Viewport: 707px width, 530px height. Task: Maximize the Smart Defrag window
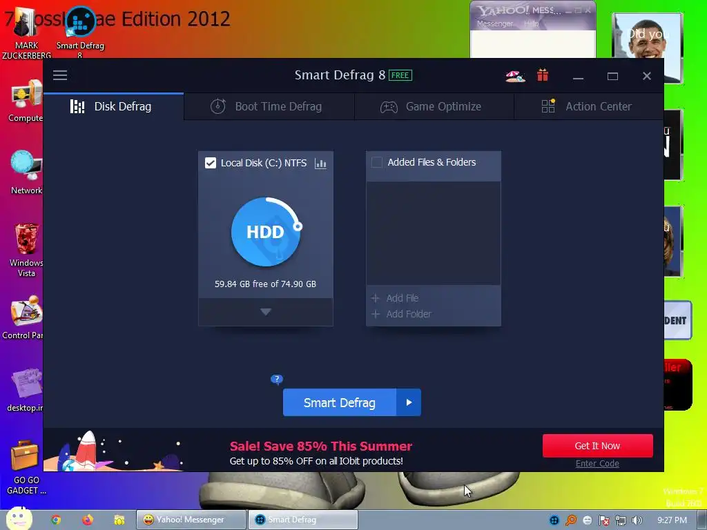(612, 76)
